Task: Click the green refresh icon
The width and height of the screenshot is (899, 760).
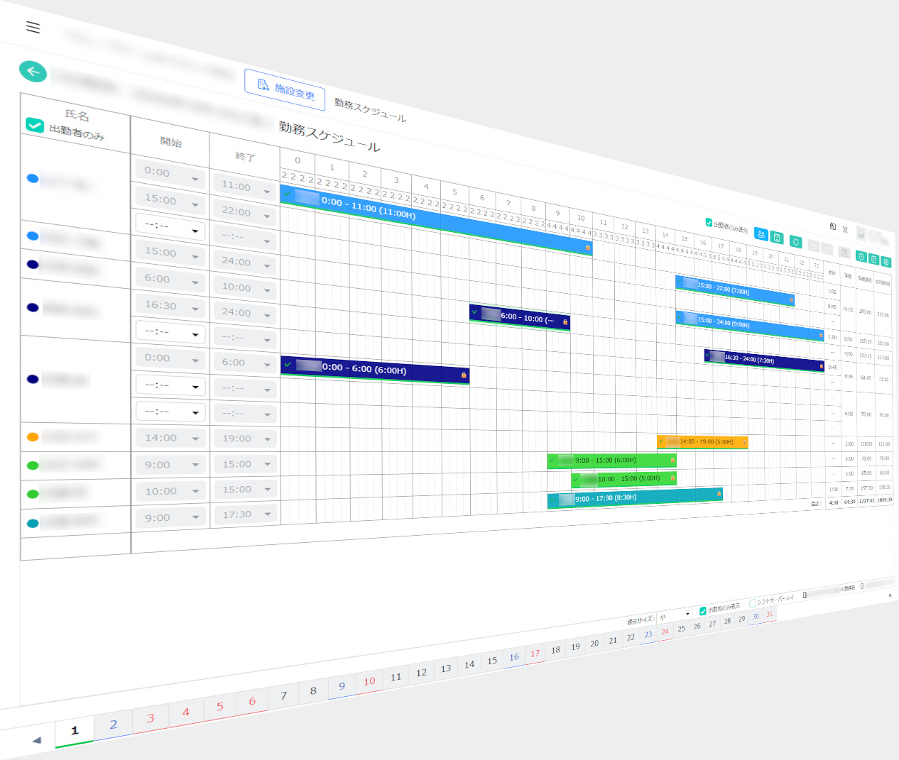Action: [796, 241]
